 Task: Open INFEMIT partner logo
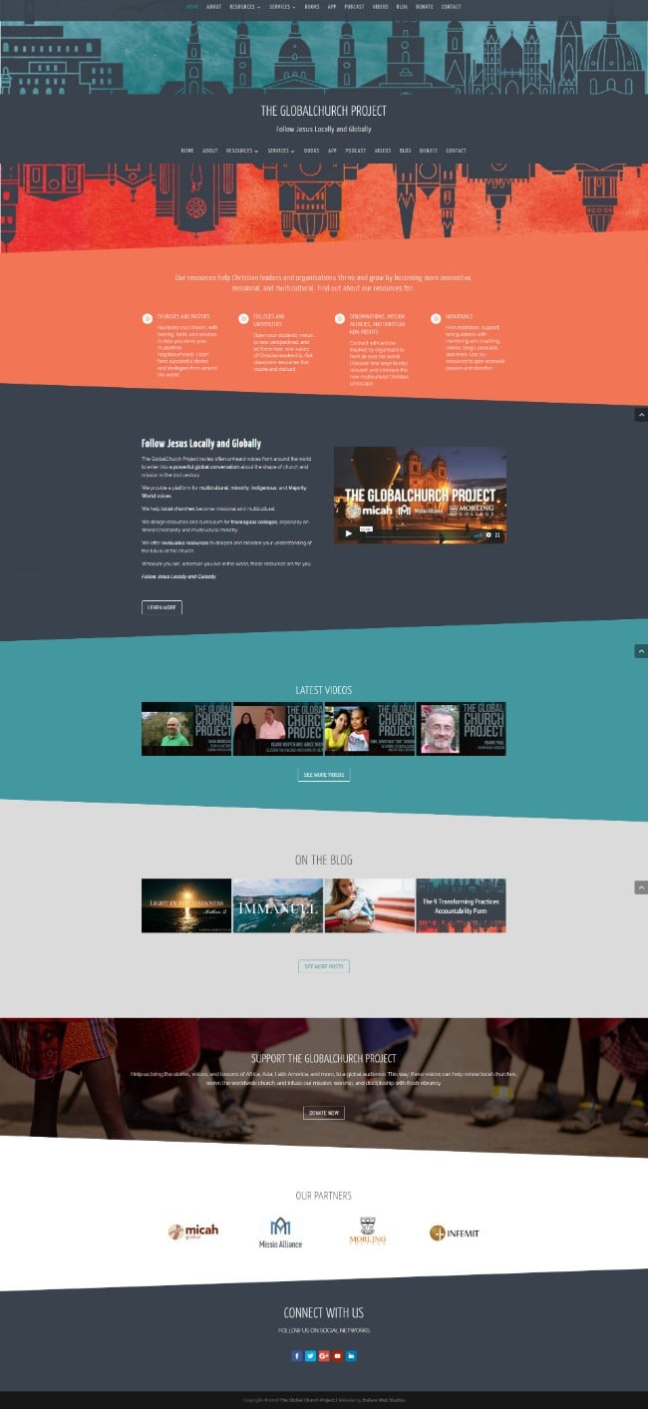455,1233
